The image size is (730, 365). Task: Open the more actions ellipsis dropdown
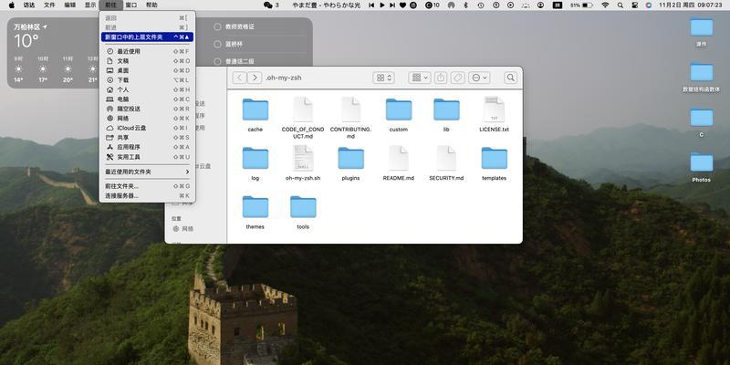tap(478, 78)
